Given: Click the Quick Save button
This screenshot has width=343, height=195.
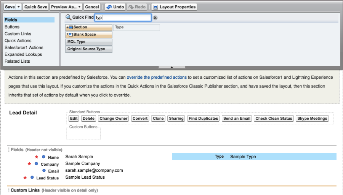Looking at the screenshot, I should click(36, 7).
